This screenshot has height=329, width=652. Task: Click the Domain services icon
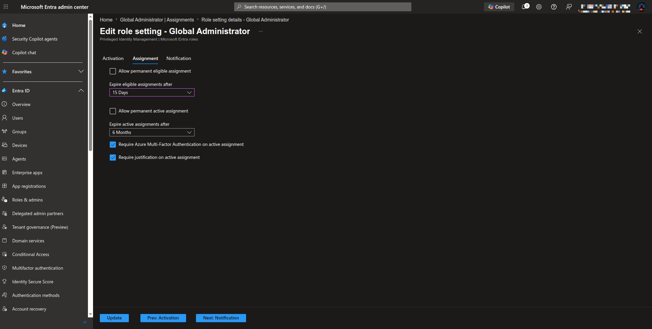(4, 241)
